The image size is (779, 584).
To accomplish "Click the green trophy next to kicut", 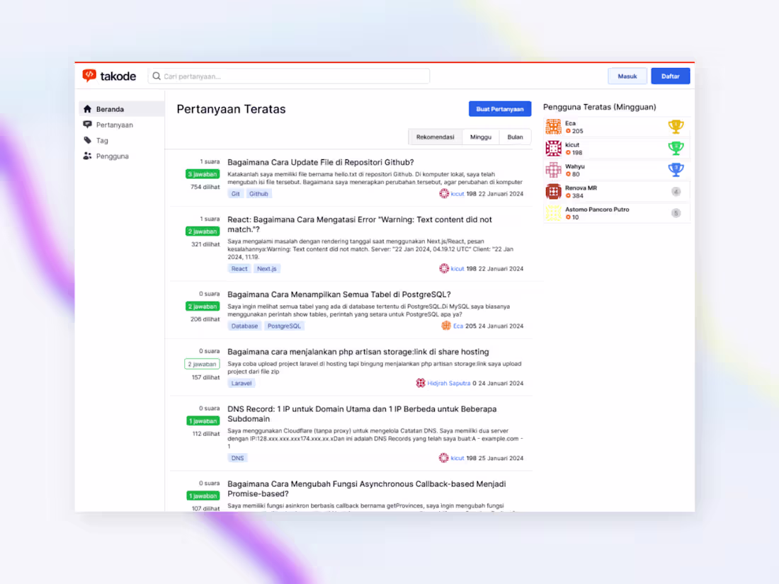I will click(x=676, y=148).
